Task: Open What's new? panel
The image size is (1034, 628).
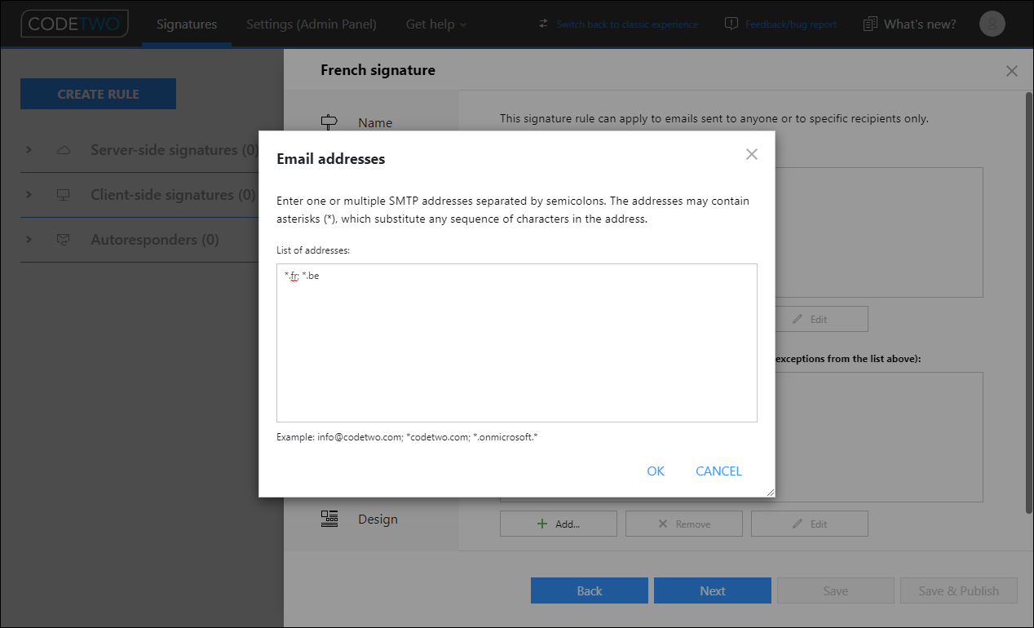Action: (x=920, y=24)
